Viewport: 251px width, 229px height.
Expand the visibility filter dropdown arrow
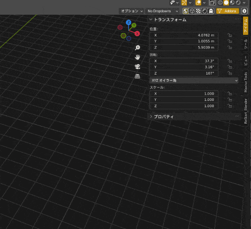point(177,3)
